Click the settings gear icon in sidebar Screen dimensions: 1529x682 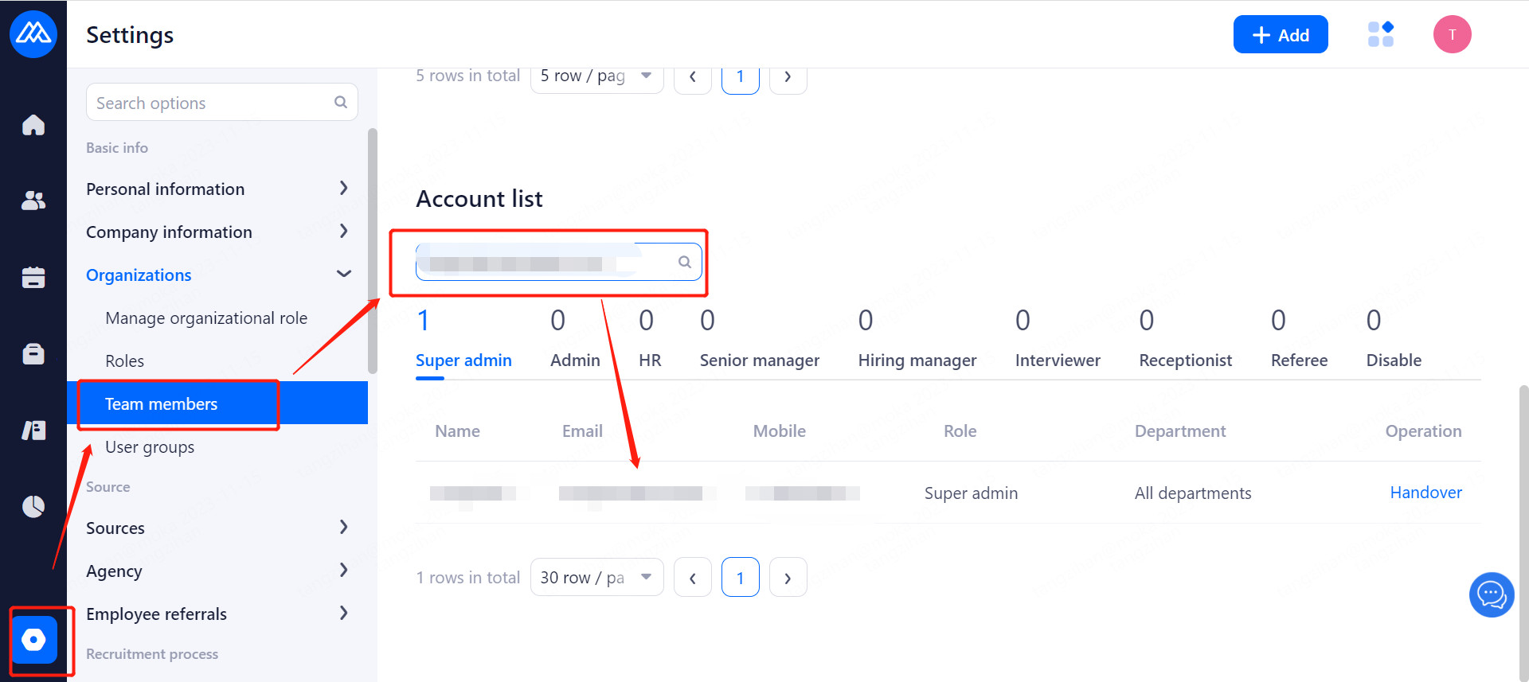tap(34, 640)
